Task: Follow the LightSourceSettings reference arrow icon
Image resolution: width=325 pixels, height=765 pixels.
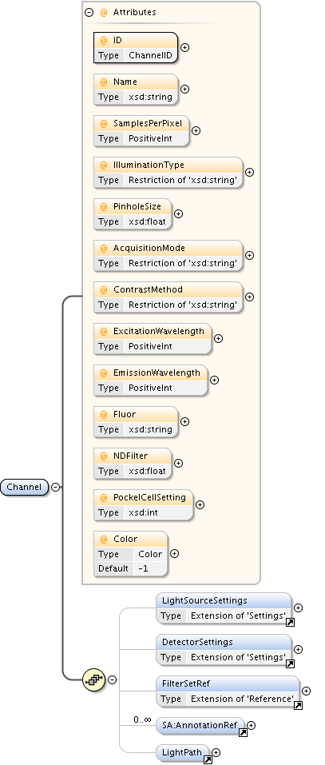Action: point(289,622)
